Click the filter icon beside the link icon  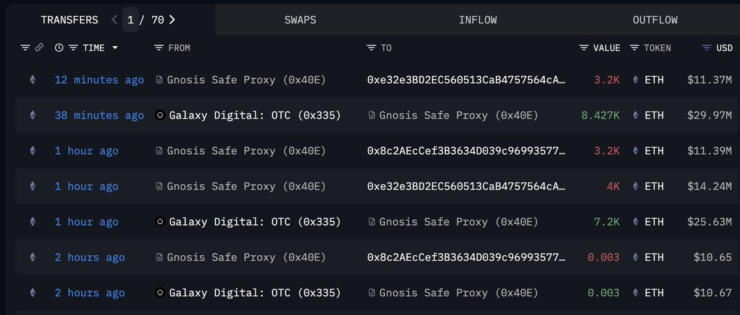tap(25, 47)
